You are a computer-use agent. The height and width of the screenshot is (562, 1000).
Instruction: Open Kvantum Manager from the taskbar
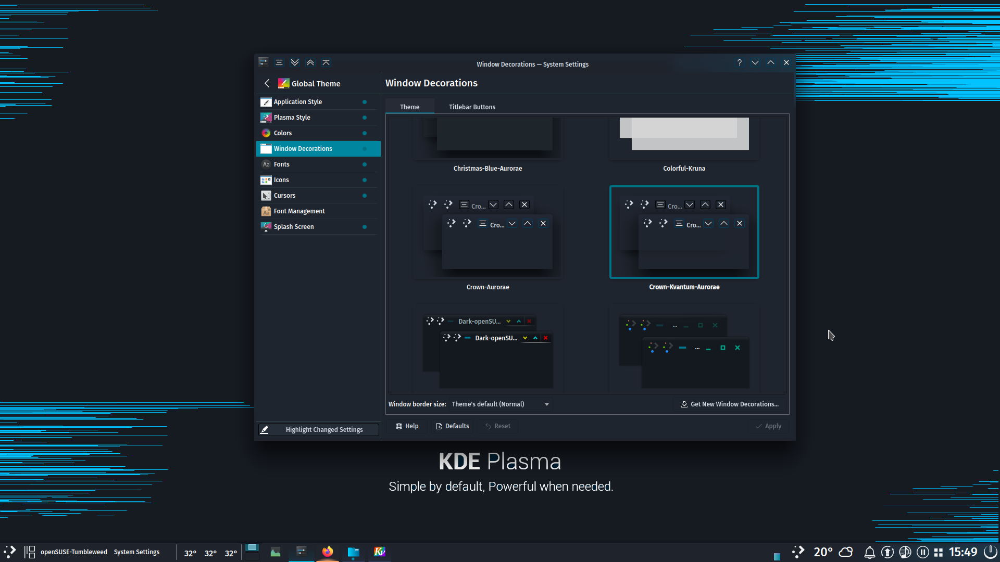tap(380, 552)
